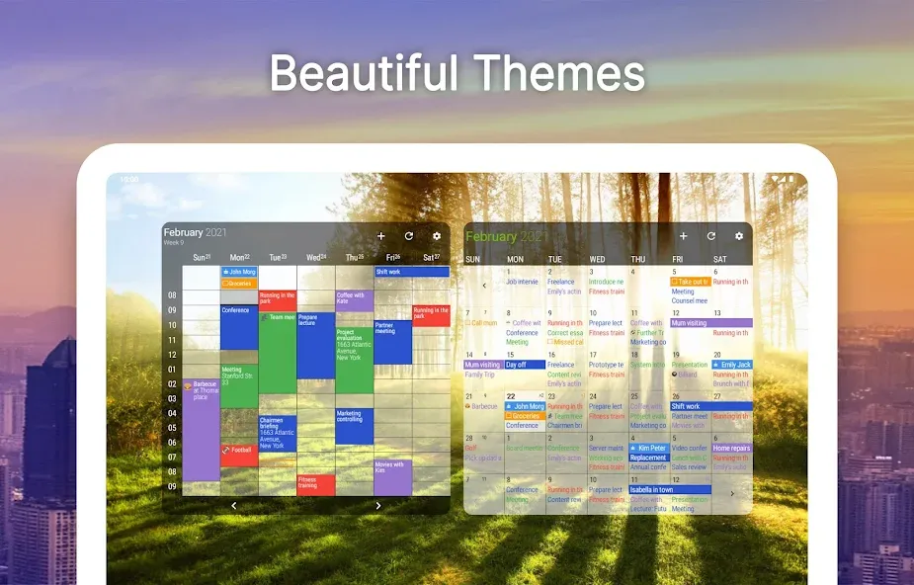The height and width of the screenshot is (585, 914).
Task: Select Thu 25 column header
Action: (x=355, y=257)
